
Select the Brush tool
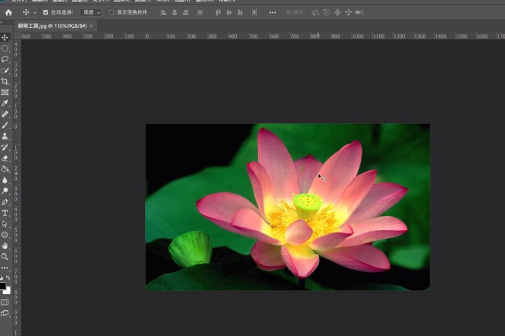pyautogui.click(x=5, y=125)
